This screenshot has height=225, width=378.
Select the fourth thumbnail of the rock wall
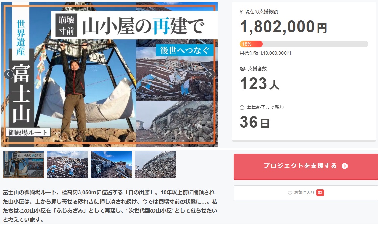pos(155,165)
